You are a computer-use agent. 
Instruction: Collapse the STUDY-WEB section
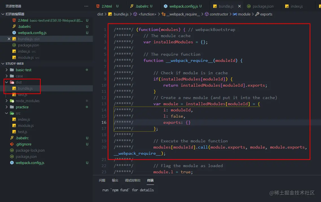click(14, 64)
